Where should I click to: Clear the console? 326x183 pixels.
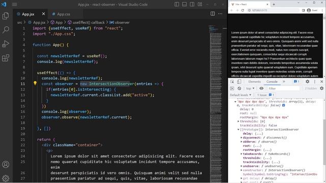coord(239,88)
